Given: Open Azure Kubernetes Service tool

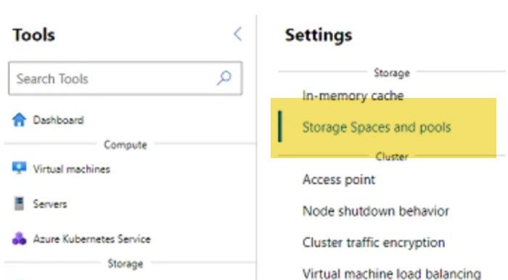Looking at the screenshot, I should tap(91, 239).
